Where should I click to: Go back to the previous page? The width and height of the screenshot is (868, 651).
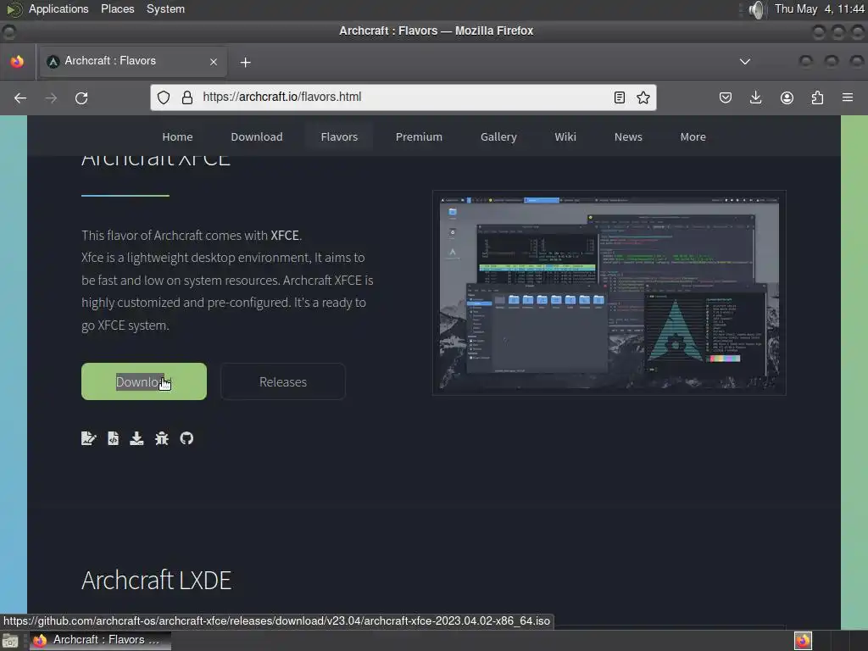pos(20,98)
